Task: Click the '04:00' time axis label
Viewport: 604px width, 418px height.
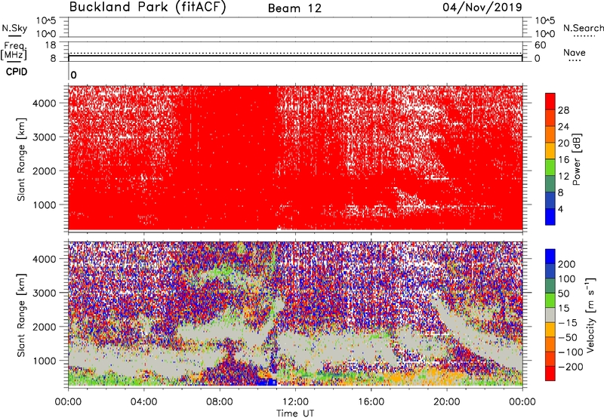Action: (x=143, y=402)
